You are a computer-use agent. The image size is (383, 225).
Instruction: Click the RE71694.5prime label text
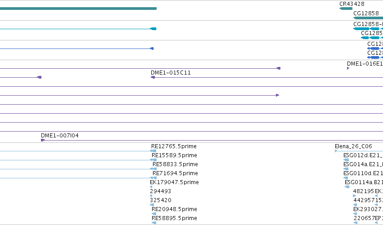pos(175,173)
